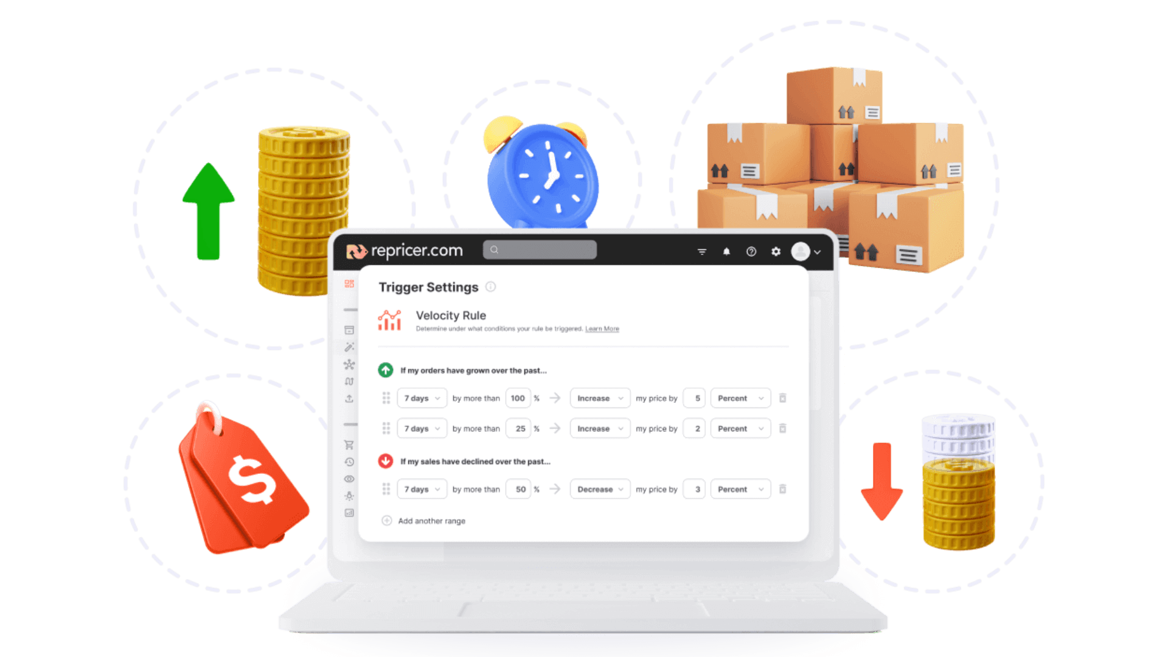1168x657 pixels.
Task: Click the search bar icon
Action: 492,250
